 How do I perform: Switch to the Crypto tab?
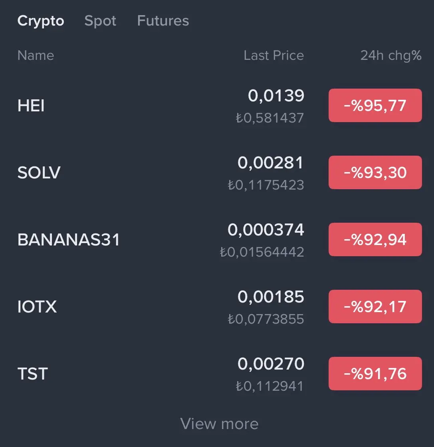(x=41, y=21)
